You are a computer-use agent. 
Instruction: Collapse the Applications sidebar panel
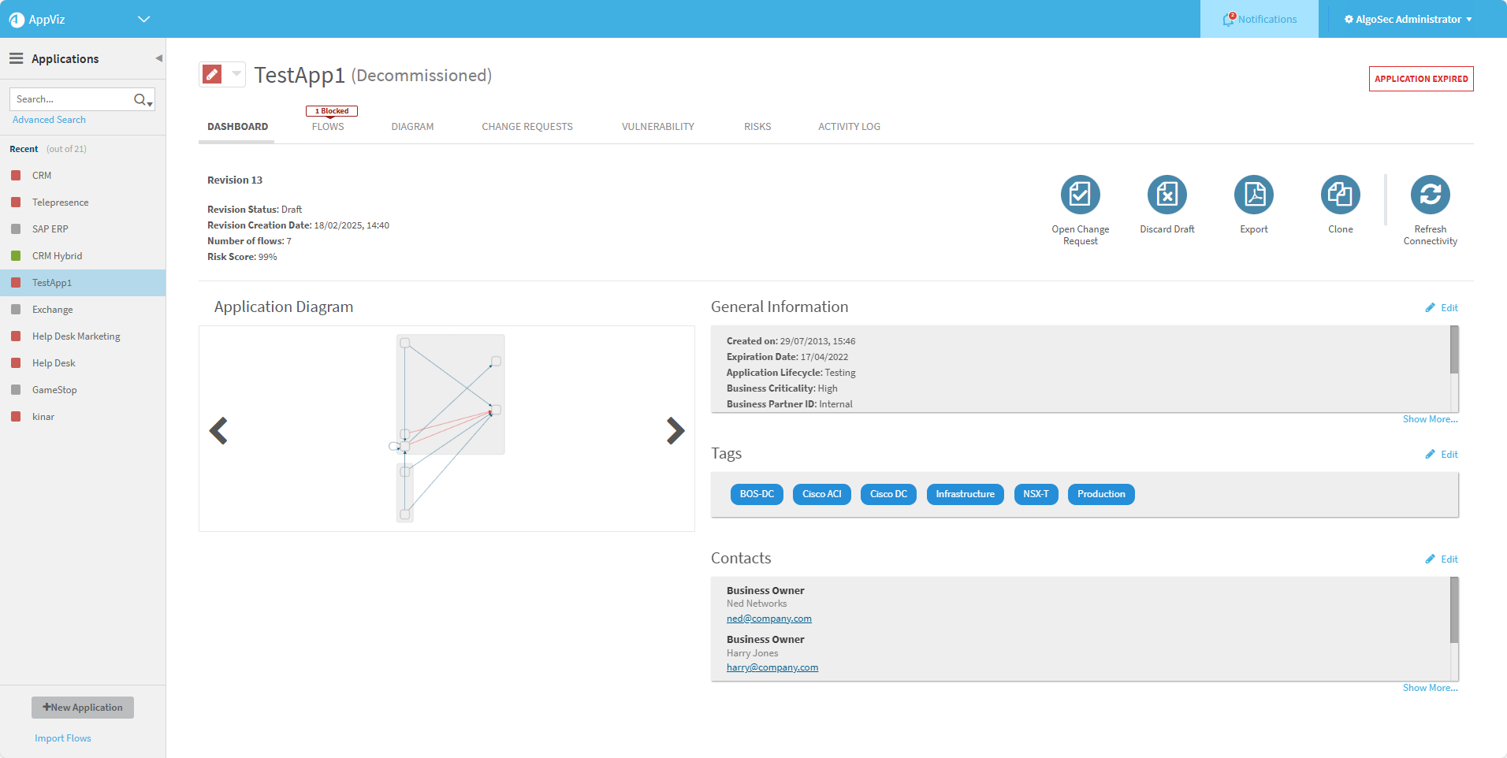tap(158, 58)
